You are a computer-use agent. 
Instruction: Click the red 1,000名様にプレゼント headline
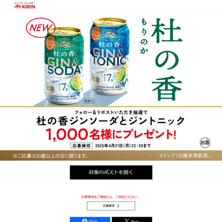[x=111, y=134]
